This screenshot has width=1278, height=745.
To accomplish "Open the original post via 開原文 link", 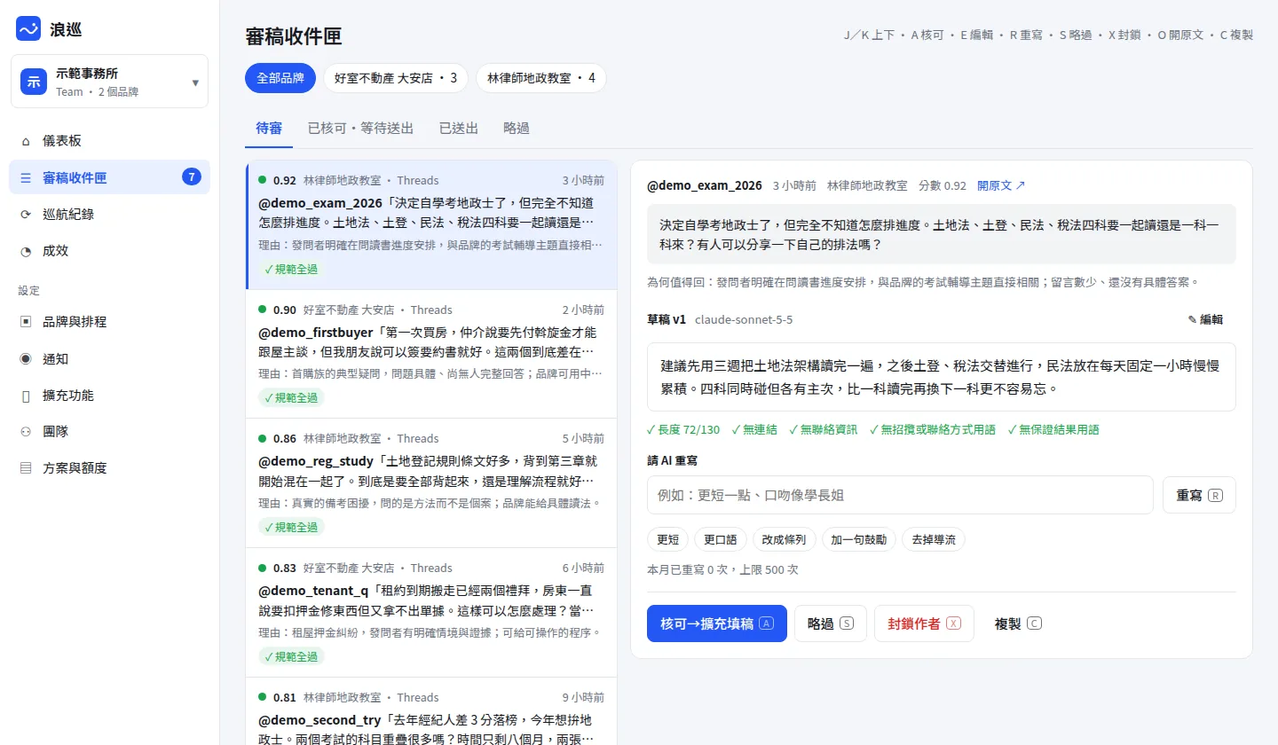I will pos(1001,185).
